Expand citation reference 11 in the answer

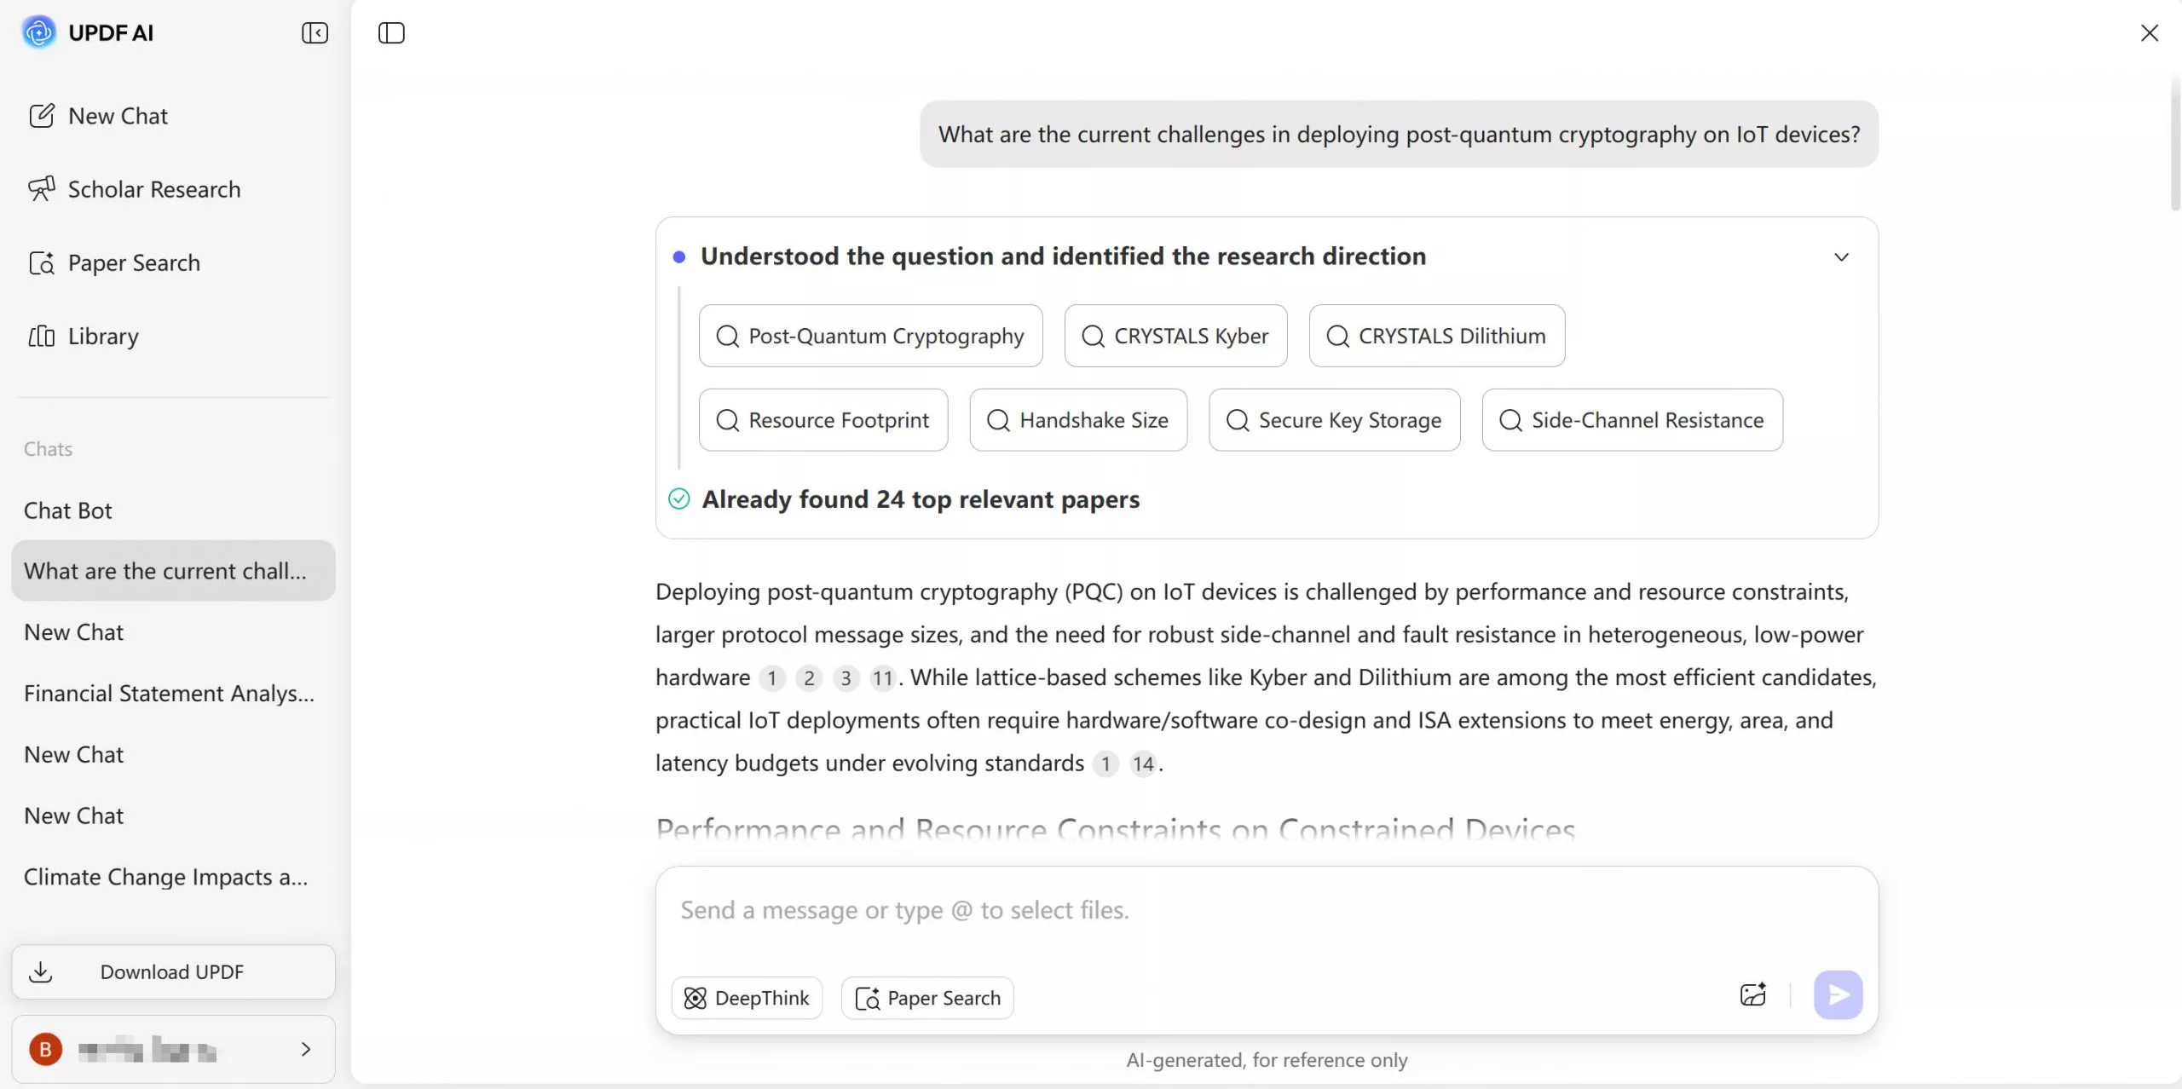(884, 677)
